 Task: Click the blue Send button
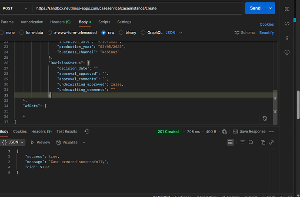click(255, 8)
